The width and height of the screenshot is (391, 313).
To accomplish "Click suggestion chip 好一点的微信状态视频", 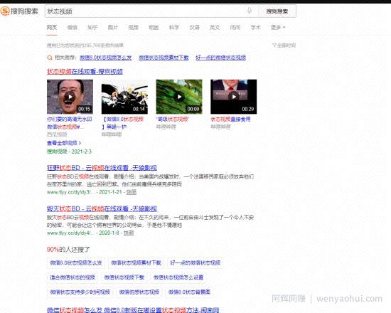I will pos(195,262).
